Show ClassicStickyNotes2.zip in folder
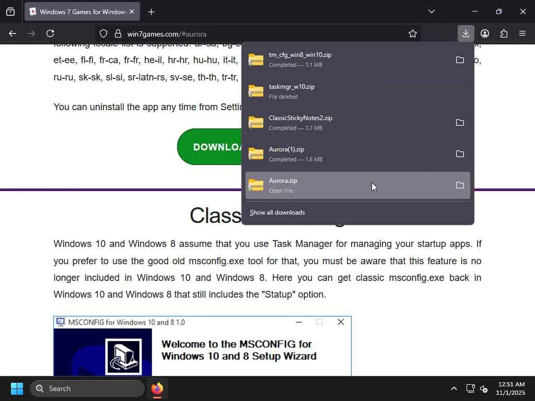Screen dimensions: 535x401 click(x=460, y=122)
